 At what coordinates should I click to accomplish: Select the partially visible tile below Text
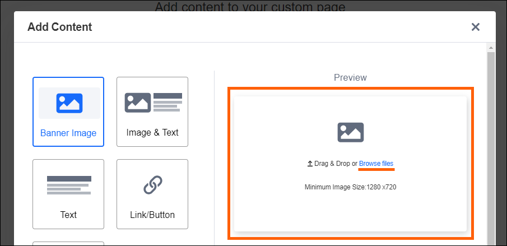68,244
